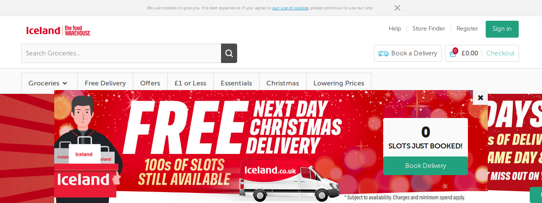The image size is (542, 203).
Task: Open the Free Delivery tab
Action: [x=105, y=83]
